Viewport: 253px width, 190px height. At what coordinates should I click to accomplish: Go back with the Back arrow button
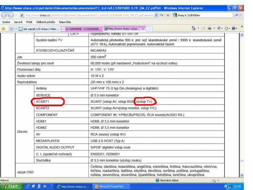click(x=4, y=15)
